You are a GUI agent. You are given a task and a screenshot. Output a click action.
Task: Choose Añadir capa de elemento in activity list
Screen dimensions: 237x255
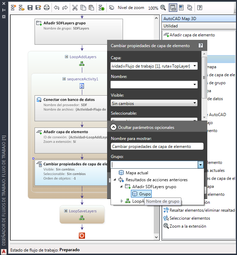pos(189,35)
